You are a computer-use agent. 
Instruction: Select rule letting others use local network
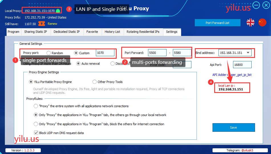pyautogui.click(x=36, y=115)
